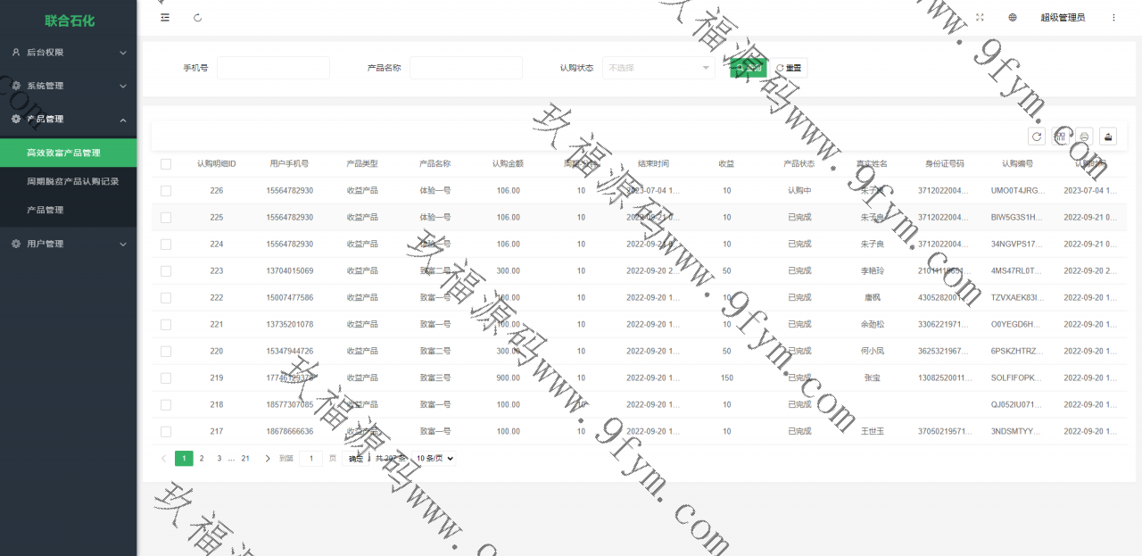Change page size in the 10 条/页 dropdown

pyautogui.click(x=434, y=459)
